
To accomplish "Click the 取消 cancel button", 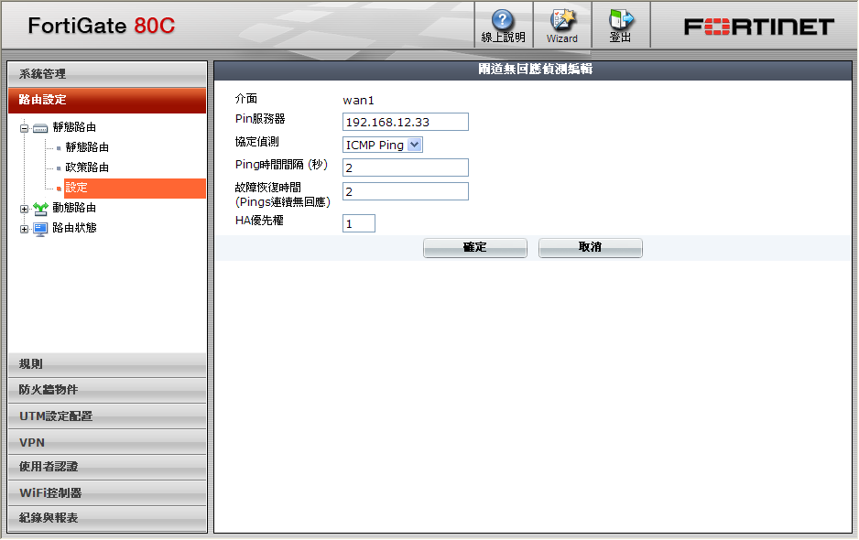I will [591, 247].
